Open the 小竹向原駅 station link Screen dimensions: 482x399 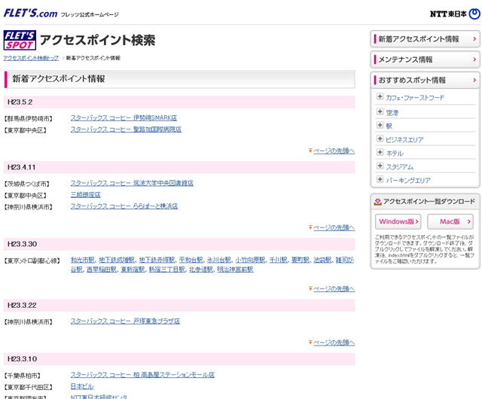pos(250,260)
